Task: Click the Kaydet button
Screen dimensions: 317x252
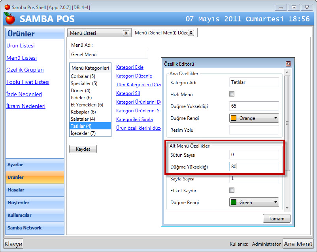Action: [x=83, y=149]
